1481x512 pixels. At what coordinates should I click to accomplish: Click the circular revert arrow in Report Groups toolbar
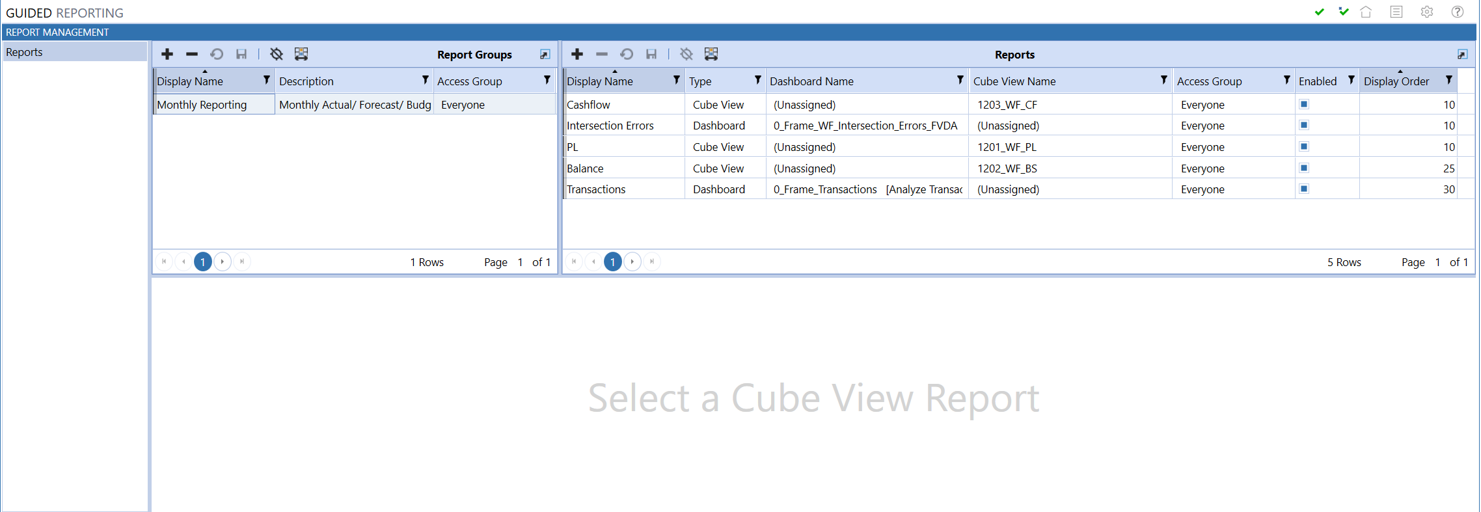[x=217, y=54]
